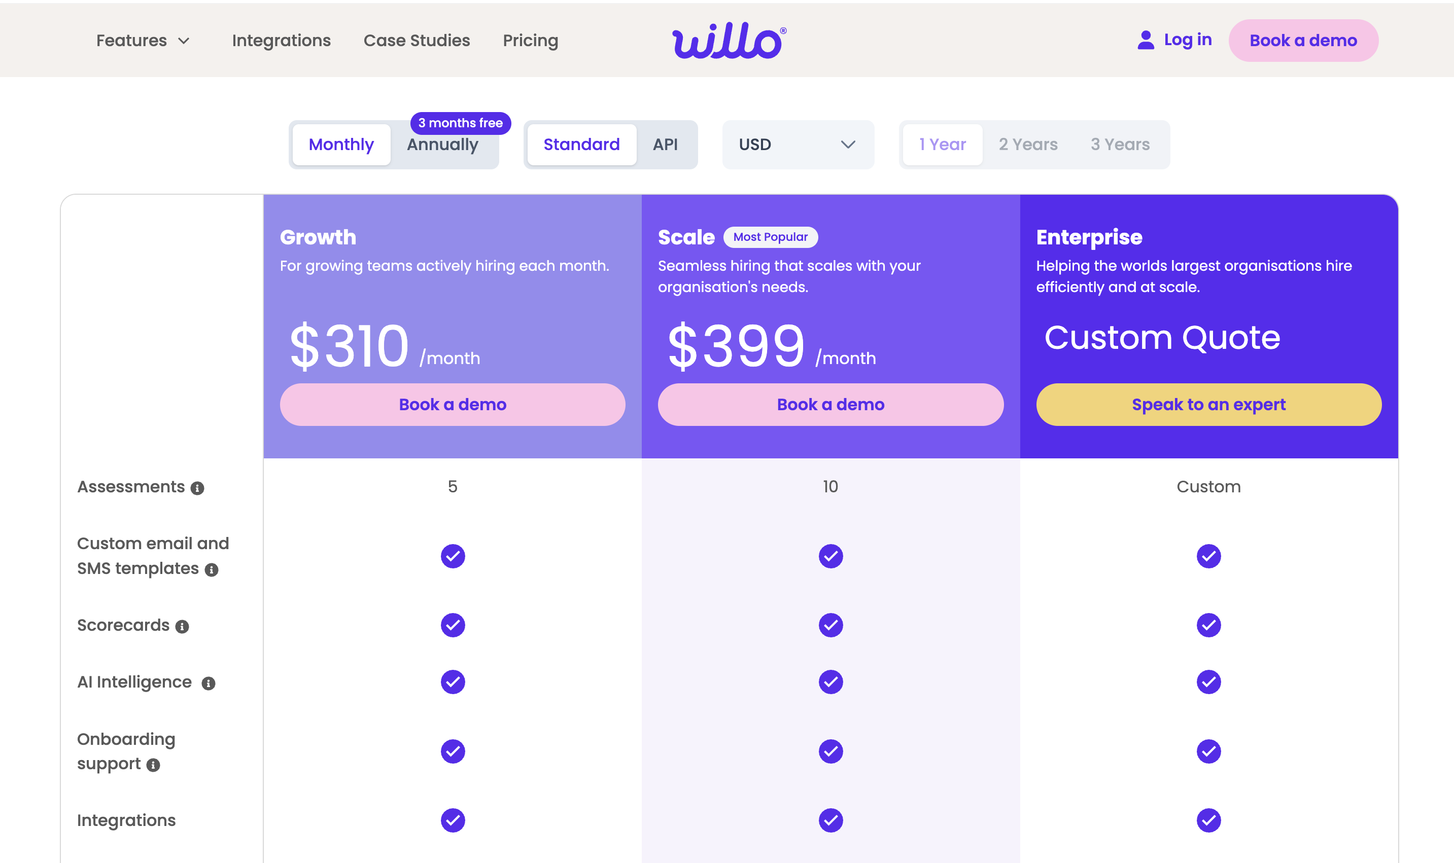Click the Growth plan Scorecards checkmark

click(x=453, y=625)
